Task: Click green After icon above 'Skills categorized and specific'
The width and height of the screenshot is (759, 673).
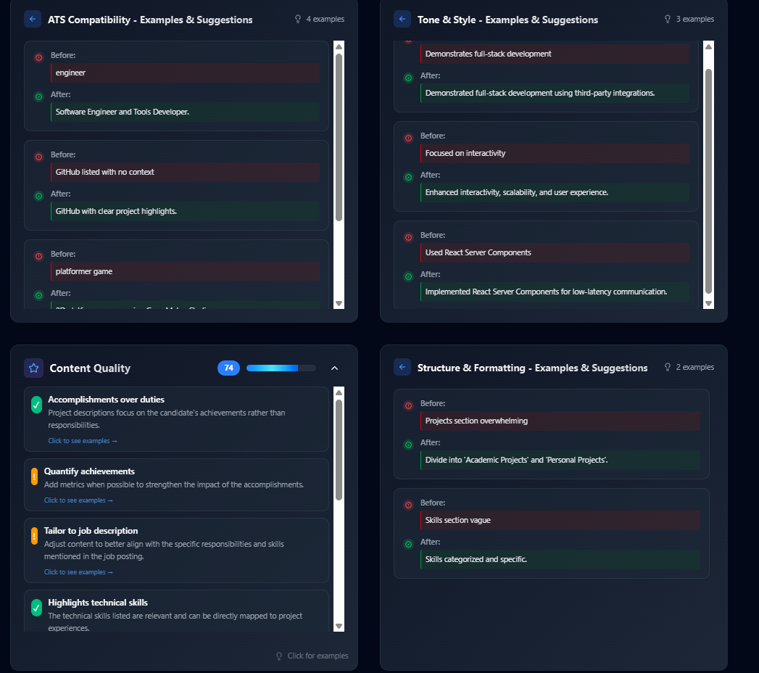Action: pyautogui.click(x=409, y=544)
